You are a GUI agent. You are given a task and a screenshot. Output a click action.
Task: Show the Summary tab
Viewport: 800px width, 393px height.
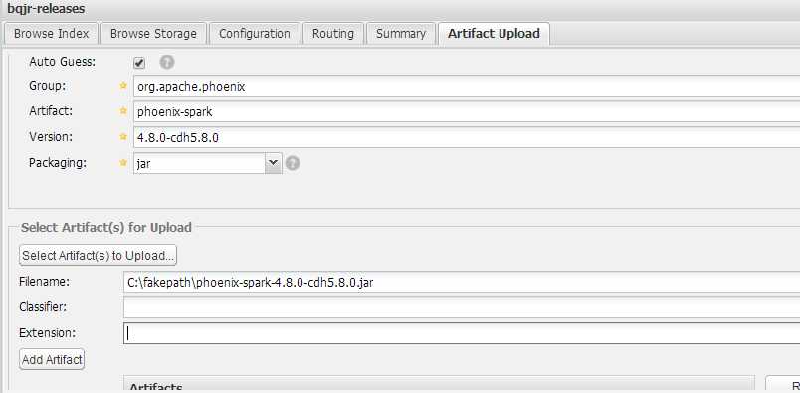pyautogui.click(x=401, y=34)
